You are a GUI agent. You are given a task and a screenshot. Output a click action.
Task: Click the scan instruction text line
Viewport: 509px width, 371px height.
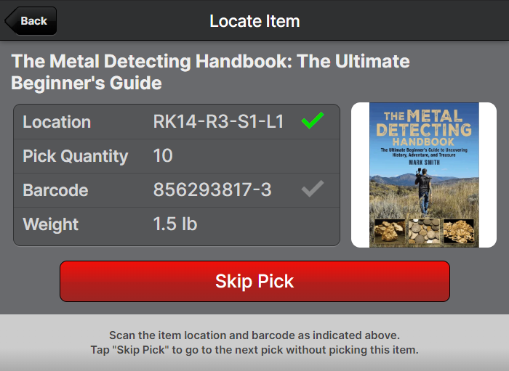[254, 335]
